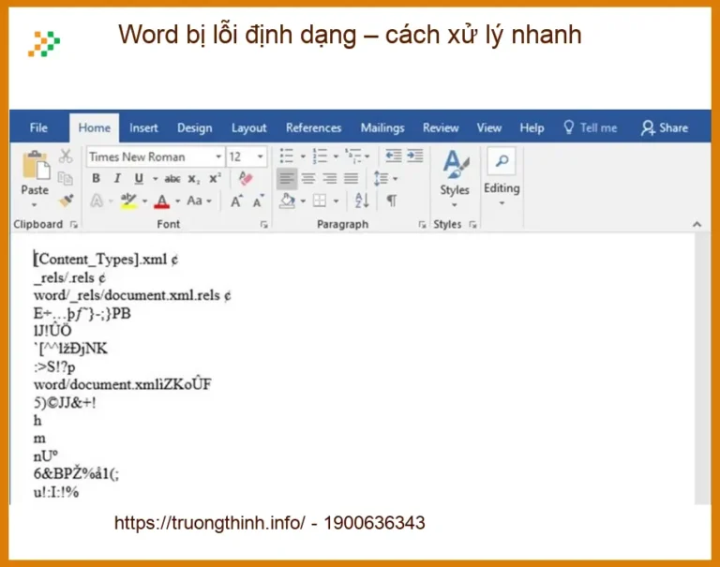This screenshot has width=720, height=567.
Task: Click the Cut scissors icon
Action: click(66, 157)
